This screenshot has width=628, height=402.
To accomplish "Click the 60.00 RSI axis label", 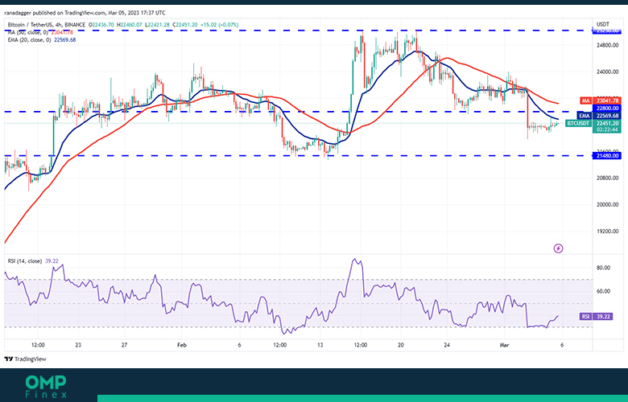I will pos(603,291).
